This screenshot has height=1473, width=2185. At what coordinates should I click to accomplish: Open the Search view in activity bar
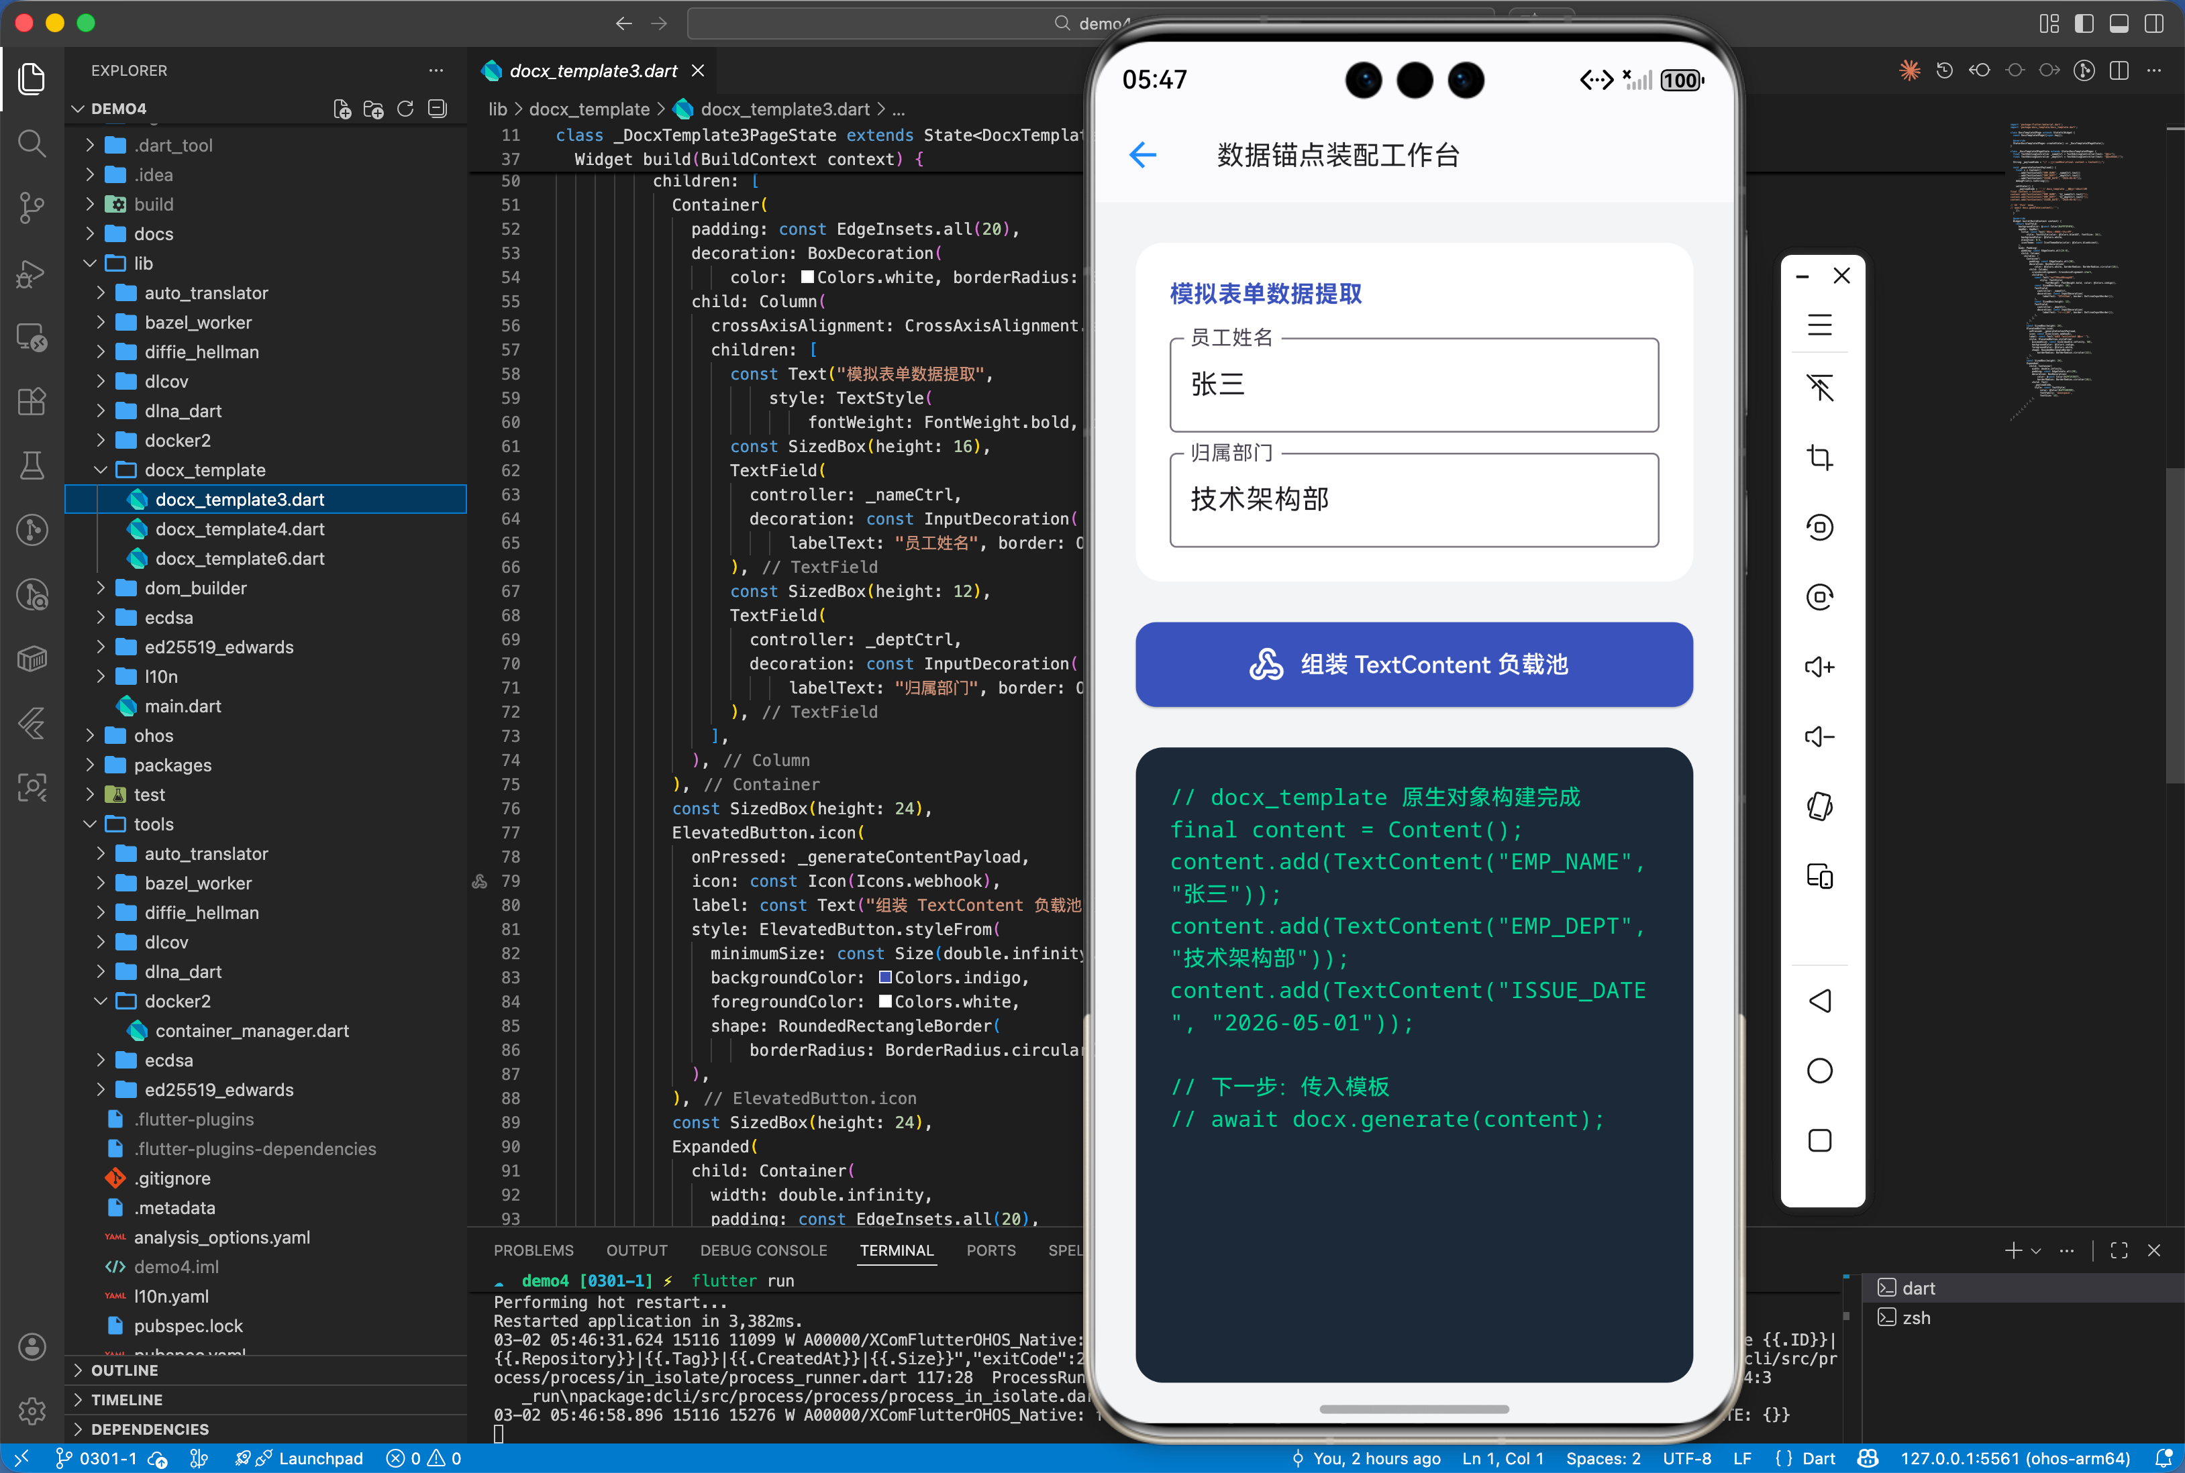click(32, 143)
